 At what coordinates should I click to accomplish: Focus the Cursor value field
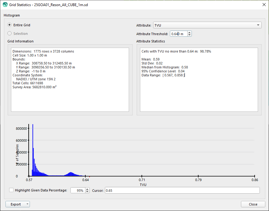(182, 191)
